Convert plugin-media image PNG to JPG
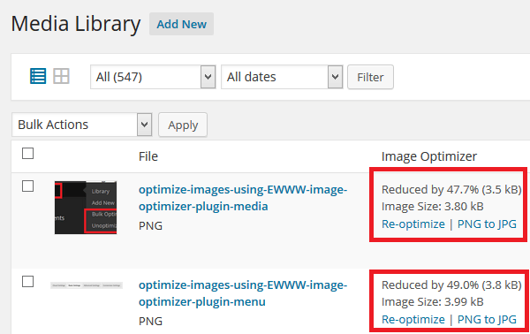530x334 pixels. tap(487, 224)
